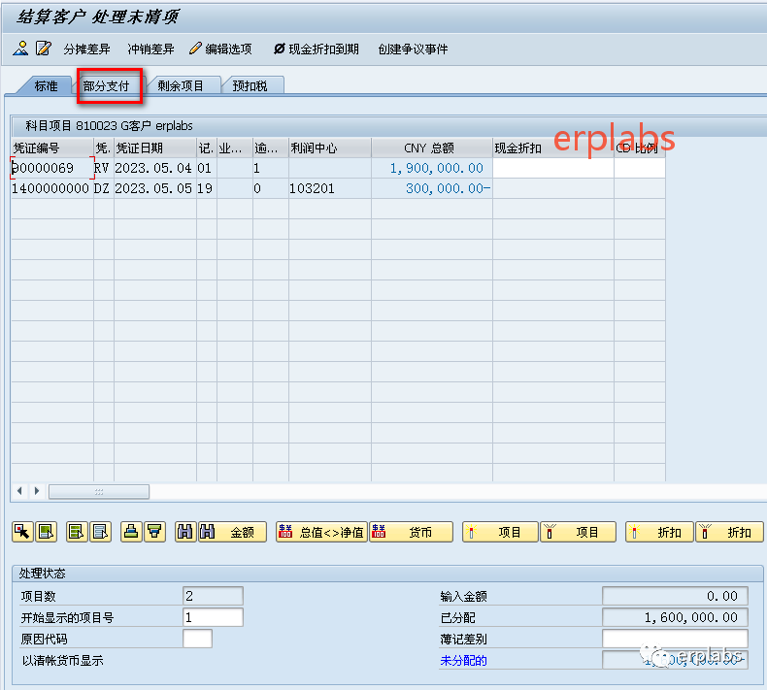
Task: Click the amount 1,900,000.00
Action: tap(432, 168)
